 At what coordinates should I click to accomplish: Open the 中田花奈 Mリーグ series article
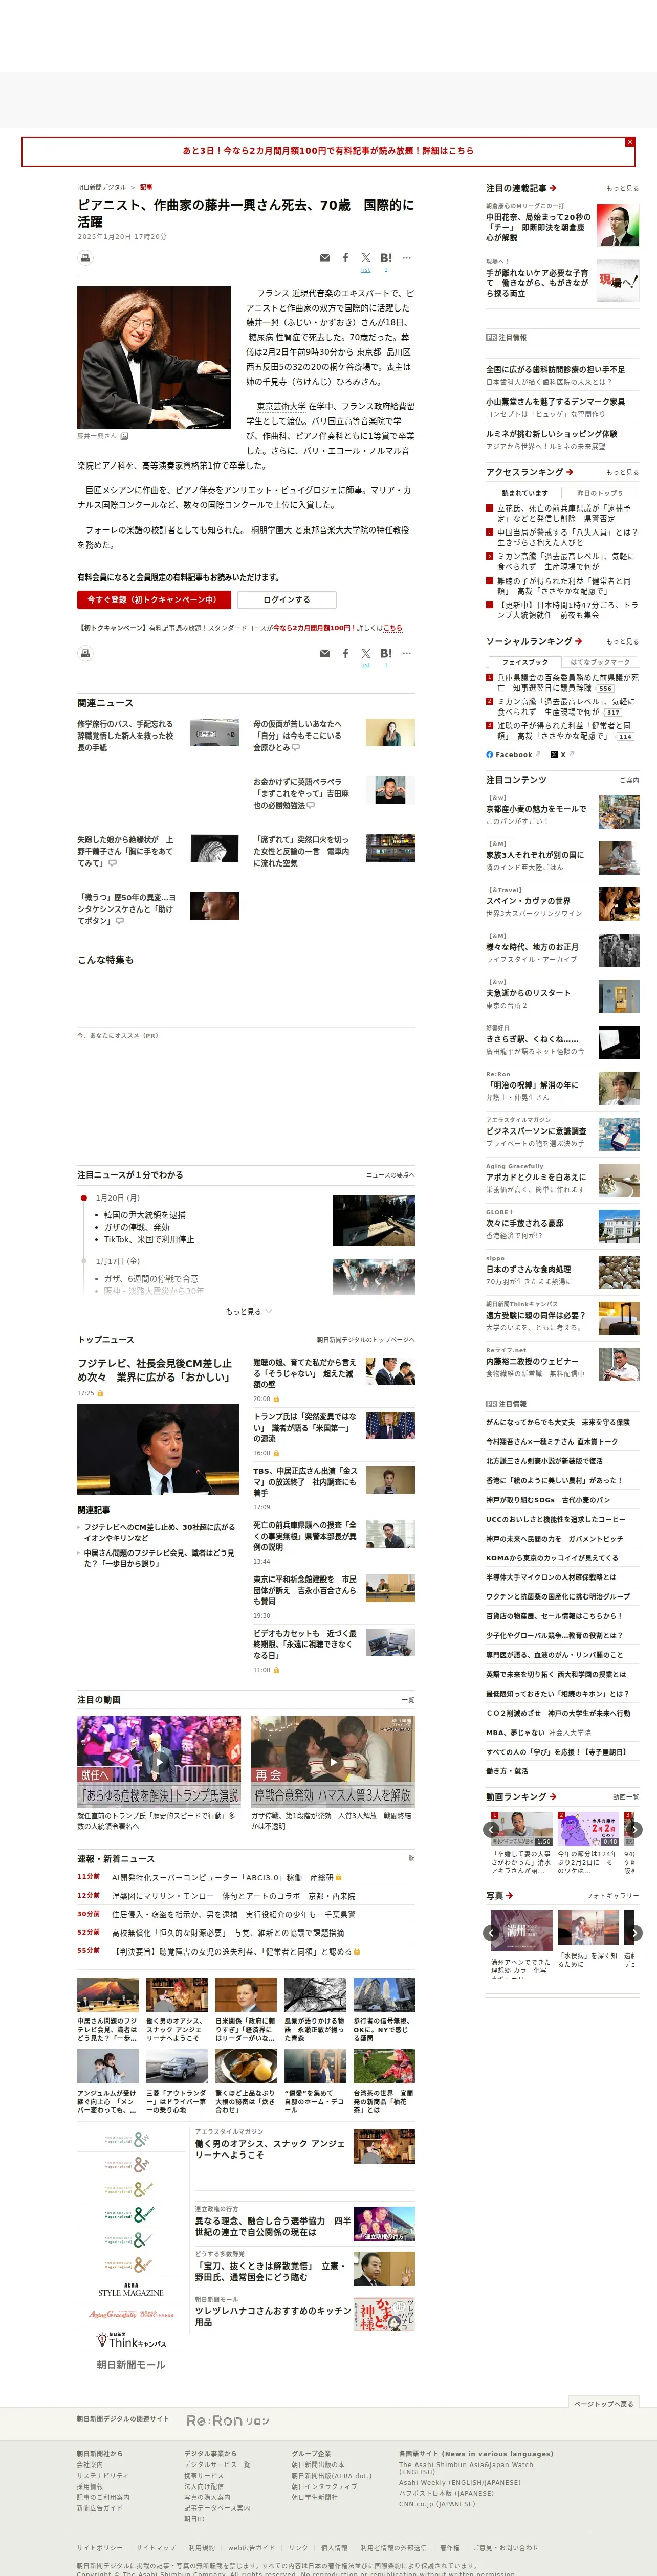click(x=540, y=227)
